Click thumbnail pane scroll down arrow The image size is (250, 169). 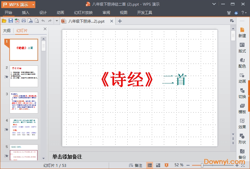tap(44, 158)
